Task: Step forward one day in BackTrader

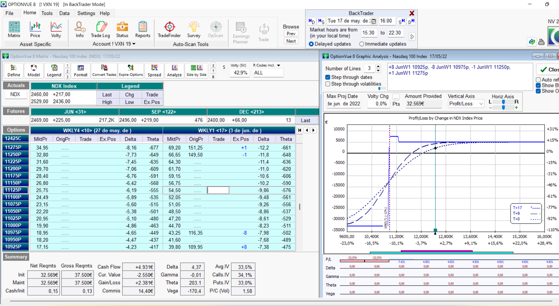Action: (x=411, y=21)
